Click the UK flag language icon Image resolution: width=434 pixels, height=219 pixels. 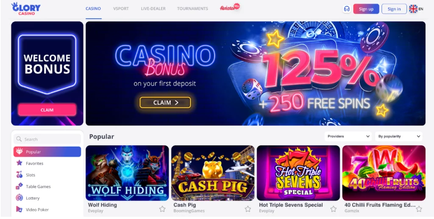pos(413,9)
